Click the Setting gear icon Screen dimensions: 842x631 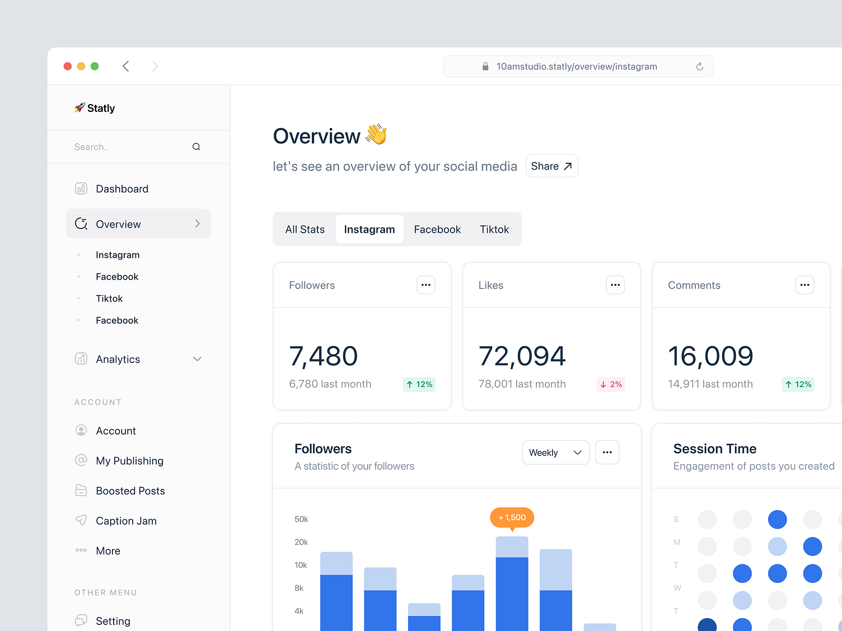point(81,620)
